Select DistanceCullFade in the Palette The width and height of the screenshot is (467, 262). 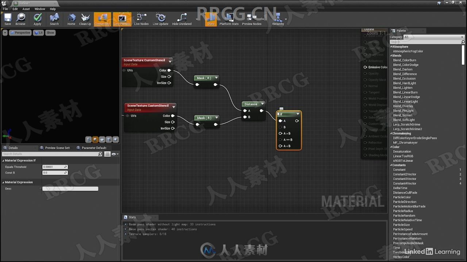pos(405,193)
